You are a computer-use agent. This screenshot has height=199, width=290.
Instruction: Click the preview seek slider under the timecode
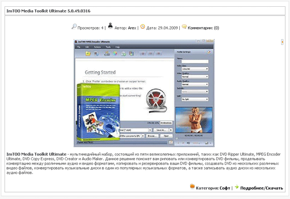coord(194,138)
